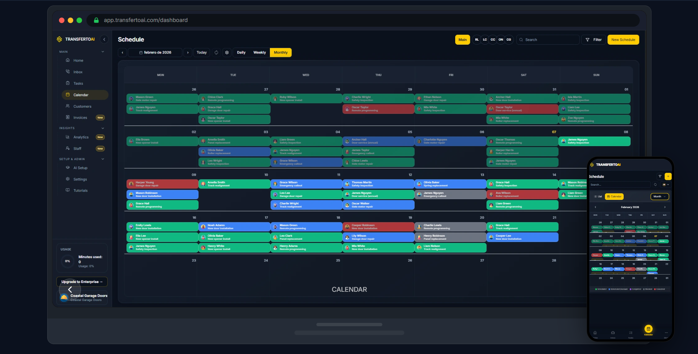Open Noah Adams' new door installation event

234,227
